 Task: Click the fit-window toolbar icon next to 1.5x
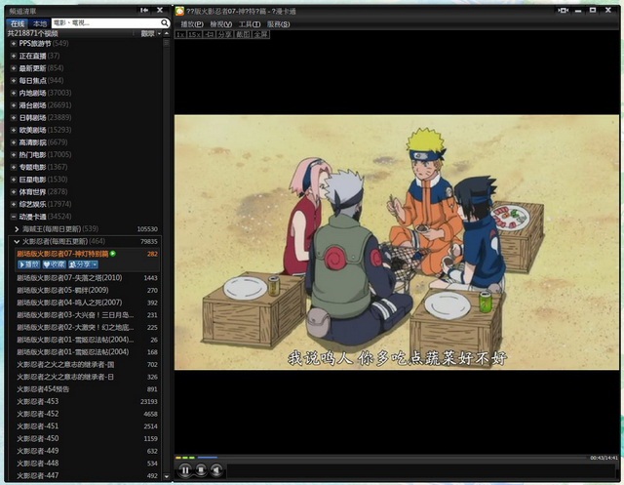point(209,35)
